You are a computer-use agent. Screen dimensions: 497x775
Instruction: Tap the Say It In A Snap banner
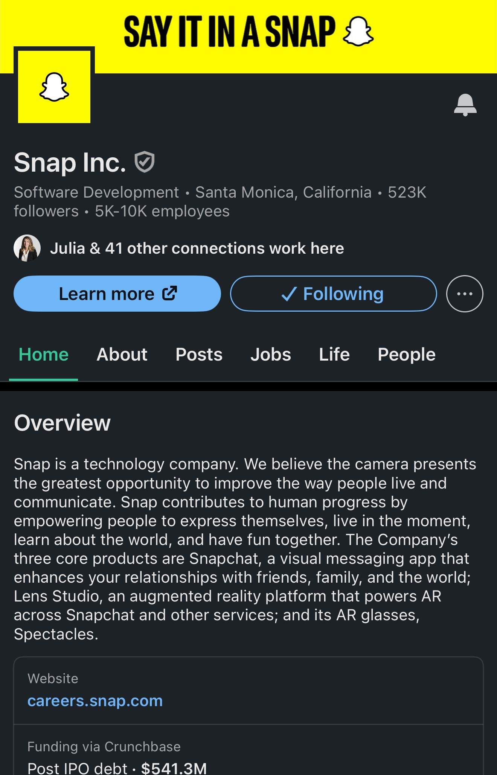point(230,32)
